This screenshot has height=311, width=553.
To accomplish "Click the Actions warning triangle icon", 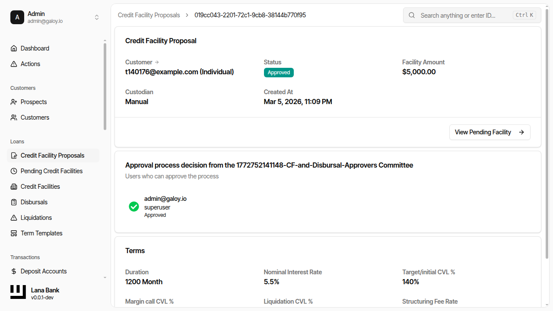I will point(14,64).
